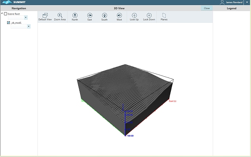This screenshot has width=251, height=157.
Task: Select the 3D View panel header
Action: click(119, 8)
